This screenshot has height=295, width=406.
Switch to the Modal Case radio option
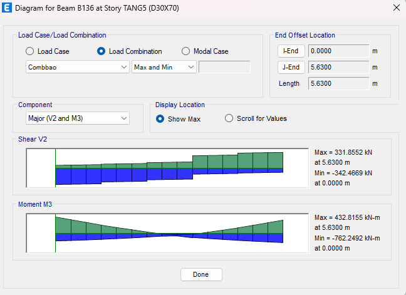185,51
